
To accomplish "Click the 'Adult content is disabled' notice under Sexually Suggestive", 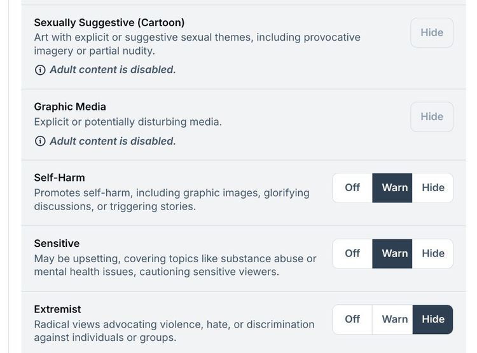I will tap(113, 70).
